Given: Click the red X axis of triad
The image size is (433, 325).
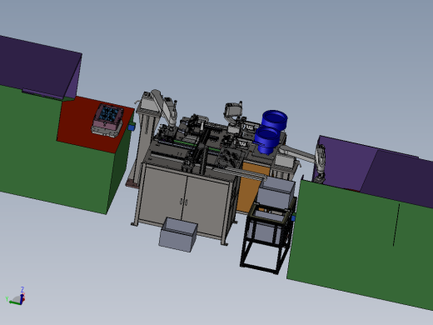Looking at the screenshot, I should click(24, 298).
